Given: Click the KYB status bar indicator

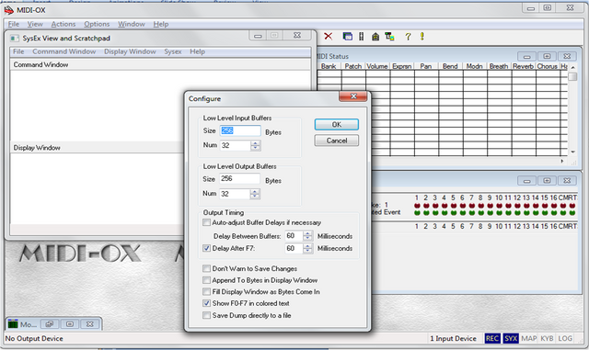Looking at the screenshot, I should point(547,338).
